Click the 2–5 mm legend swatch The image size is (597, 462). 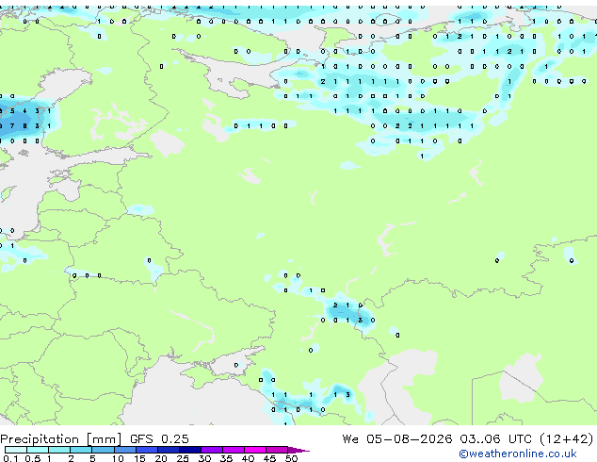(81, 450)
